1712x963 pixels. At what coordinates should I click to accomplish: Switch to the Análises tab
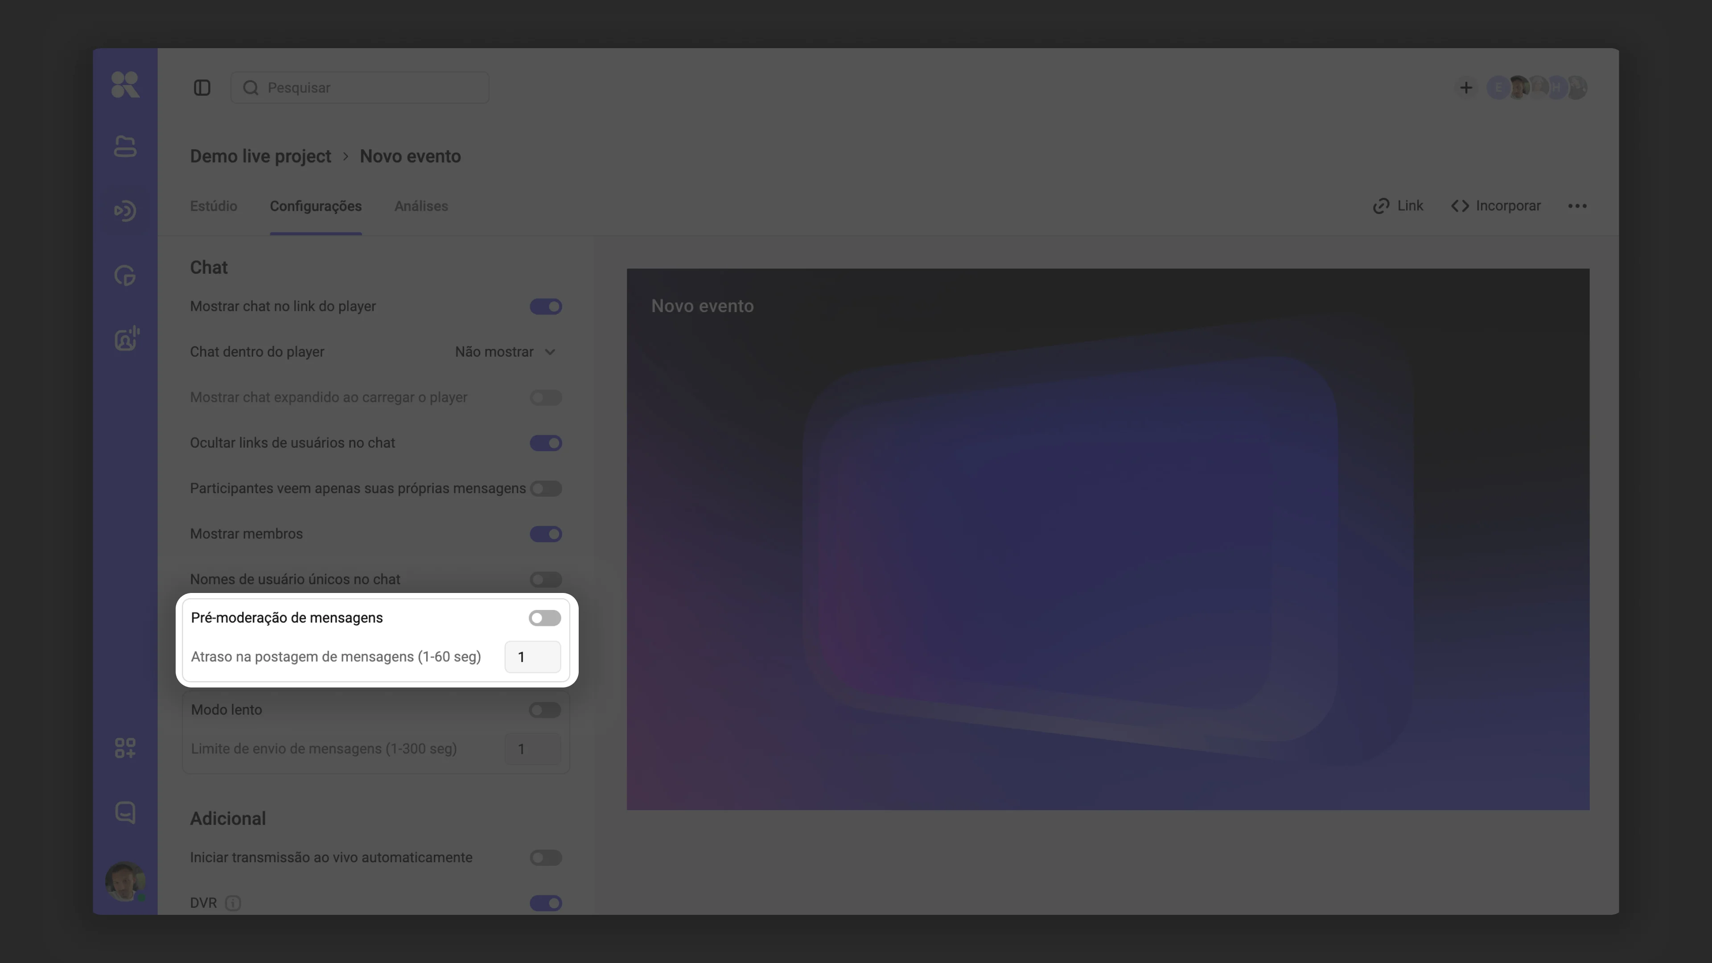[421, 206]
